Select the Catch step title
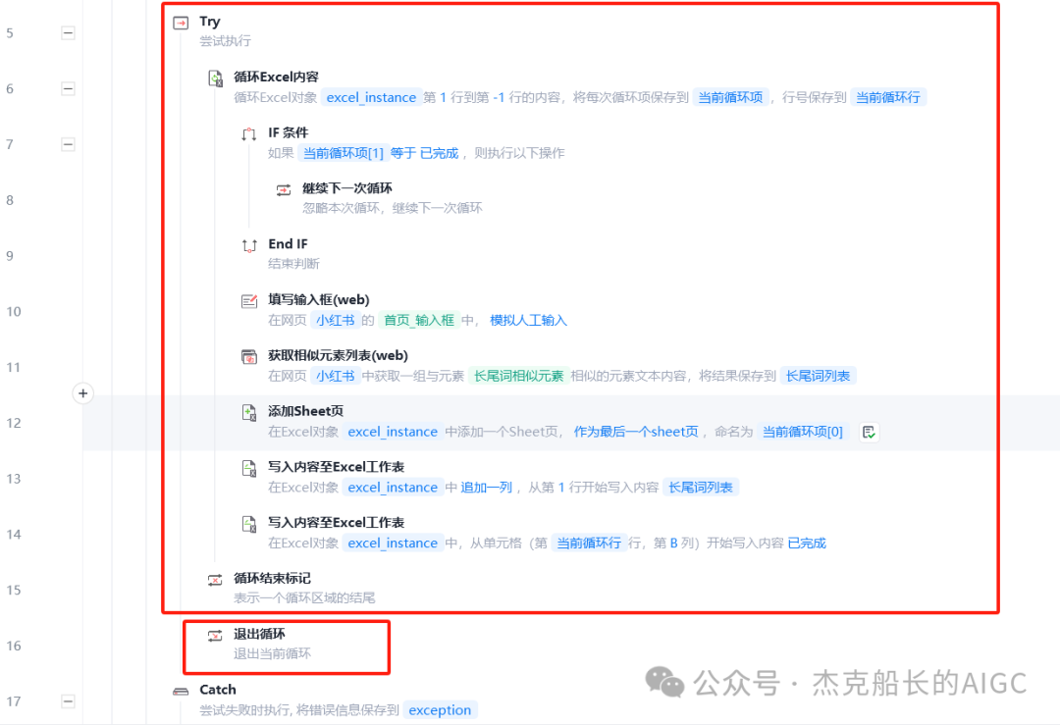The height and width of the screenshot is (725, 1060). 218,689
